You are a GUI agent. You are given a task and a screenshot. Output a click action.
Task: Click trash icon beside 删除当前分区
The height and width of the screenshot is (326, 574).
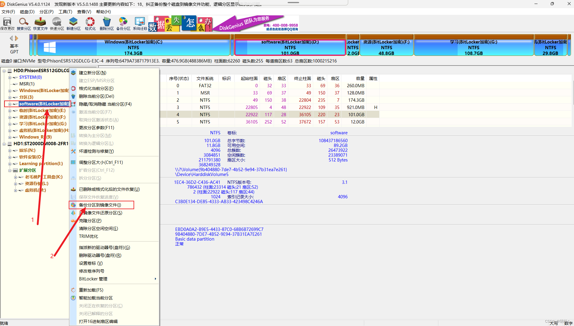73,96
